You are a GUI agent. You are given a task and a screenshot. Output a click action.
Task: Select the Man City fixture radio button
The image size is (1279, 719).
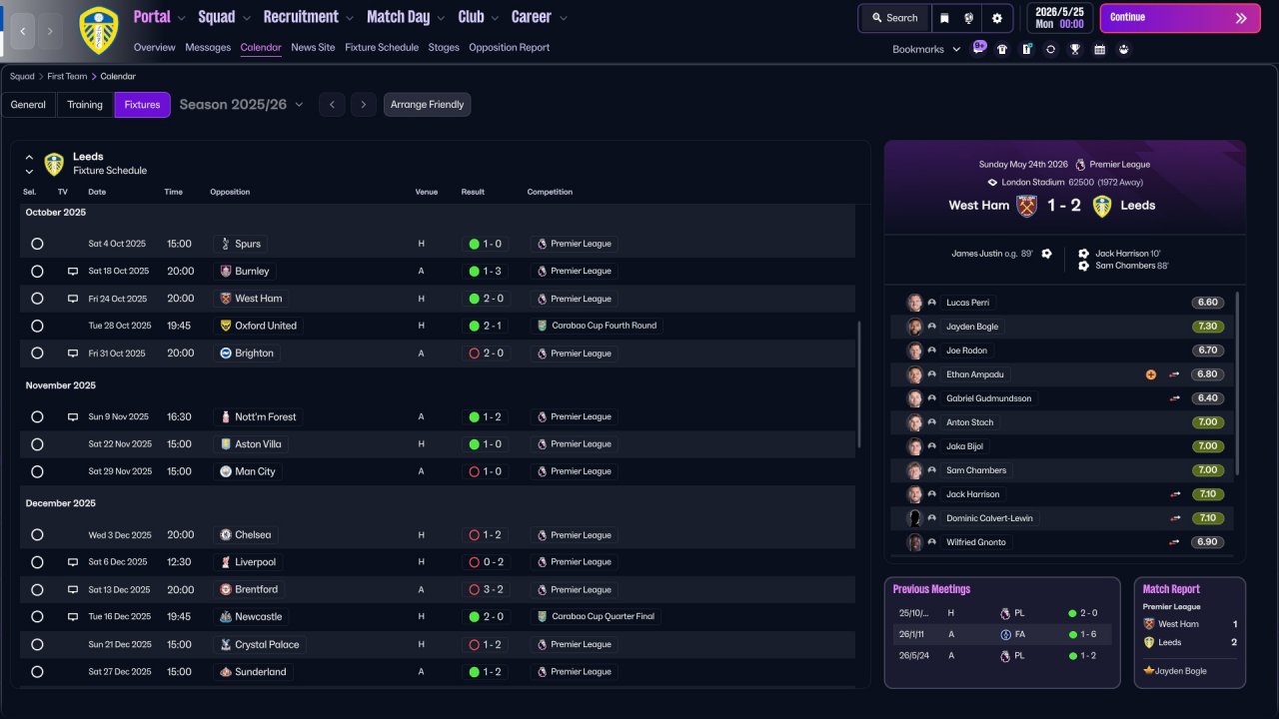pyautogui.click(x=37, y=471)
